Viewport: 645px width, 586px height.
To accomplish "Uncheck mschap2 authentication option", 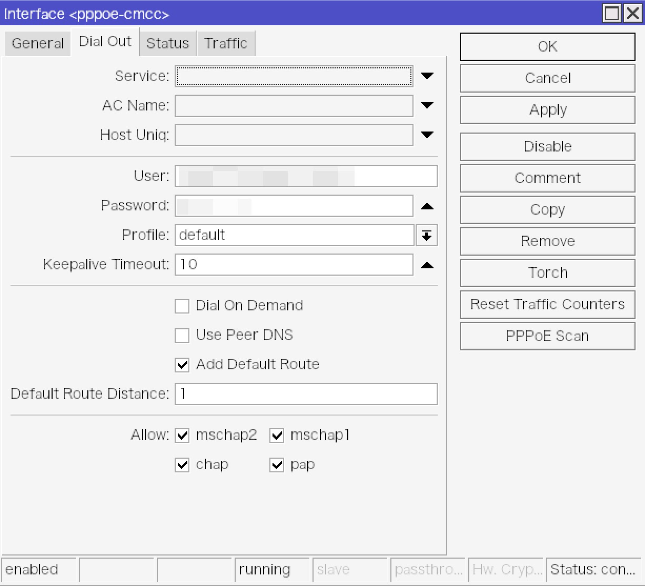I will (x=182, y=436).
